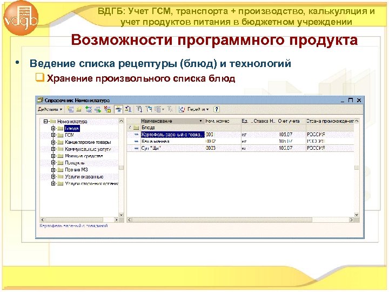Viewport: 389px width, 292px height.
Task: Click the table horizontal scrollbar thumb
Action: (x=222, y=220)
